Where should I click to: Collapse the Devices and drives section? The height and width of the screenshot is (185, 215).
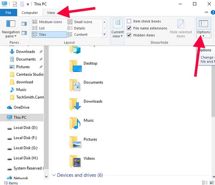[x=54, y=175]
